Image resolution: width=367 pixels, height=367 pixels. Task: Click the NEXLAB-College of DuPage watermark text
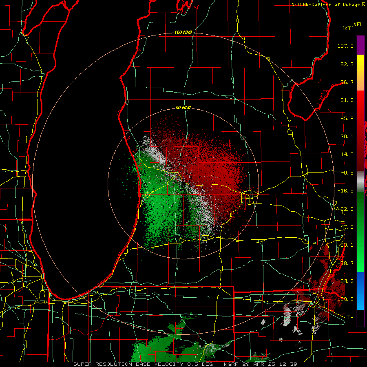point(327,4)
